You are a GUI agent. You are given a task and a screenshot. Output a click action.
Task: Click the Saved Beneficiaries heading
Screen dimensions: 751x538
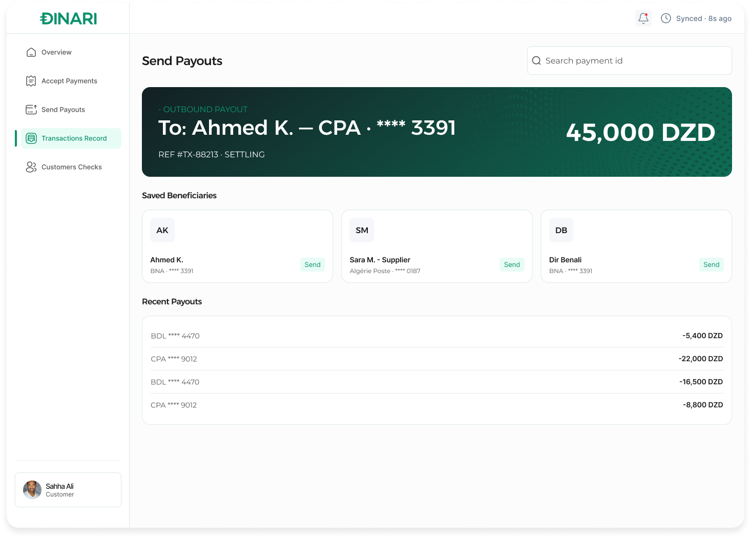(x=179, y=195)
